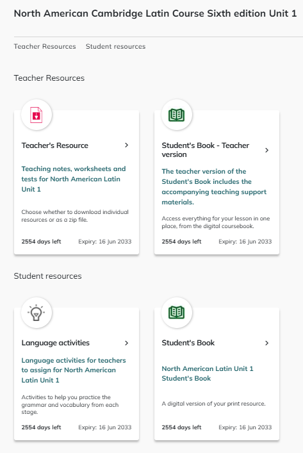Click 'Activities to help you practice the grammar' text

(70, 404)
